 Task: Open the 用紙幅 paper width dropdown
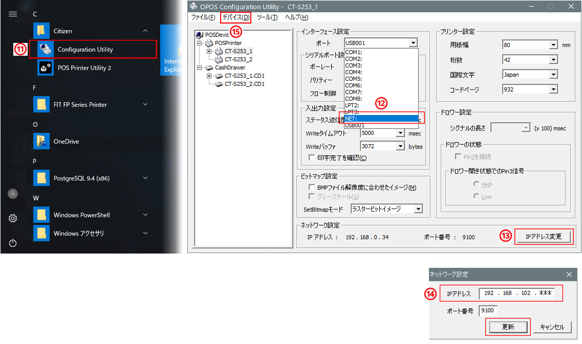coord(553,45)
